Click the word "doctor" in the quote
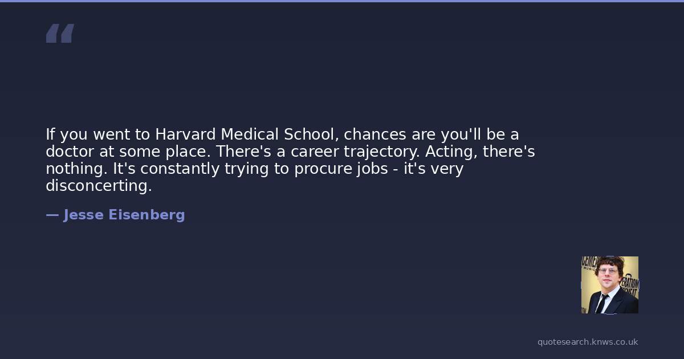684x359 pixels. [x=64, y=152]
